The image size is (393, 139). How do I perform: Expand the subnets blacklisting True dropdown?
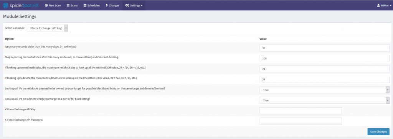[324, 100]
